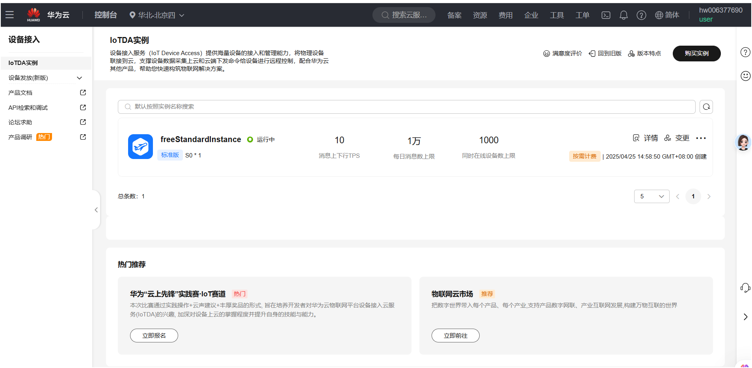Open 备案 in top navigation
The width and height of the screenshot is (752, 368).
coord(454,15)
